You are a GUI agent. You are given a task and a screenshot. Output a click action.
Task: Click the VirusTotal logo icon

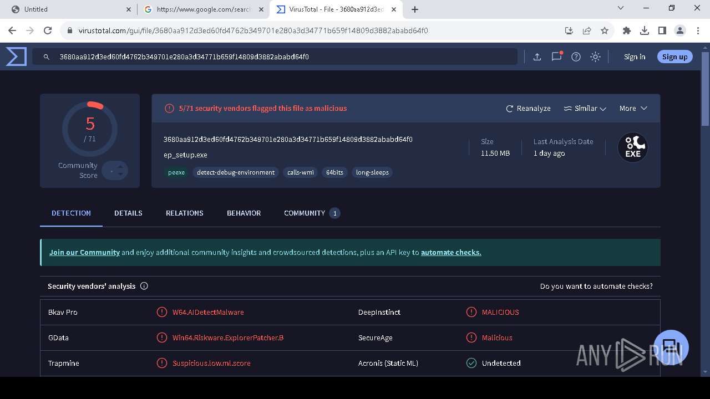click(x=16, y=57)
